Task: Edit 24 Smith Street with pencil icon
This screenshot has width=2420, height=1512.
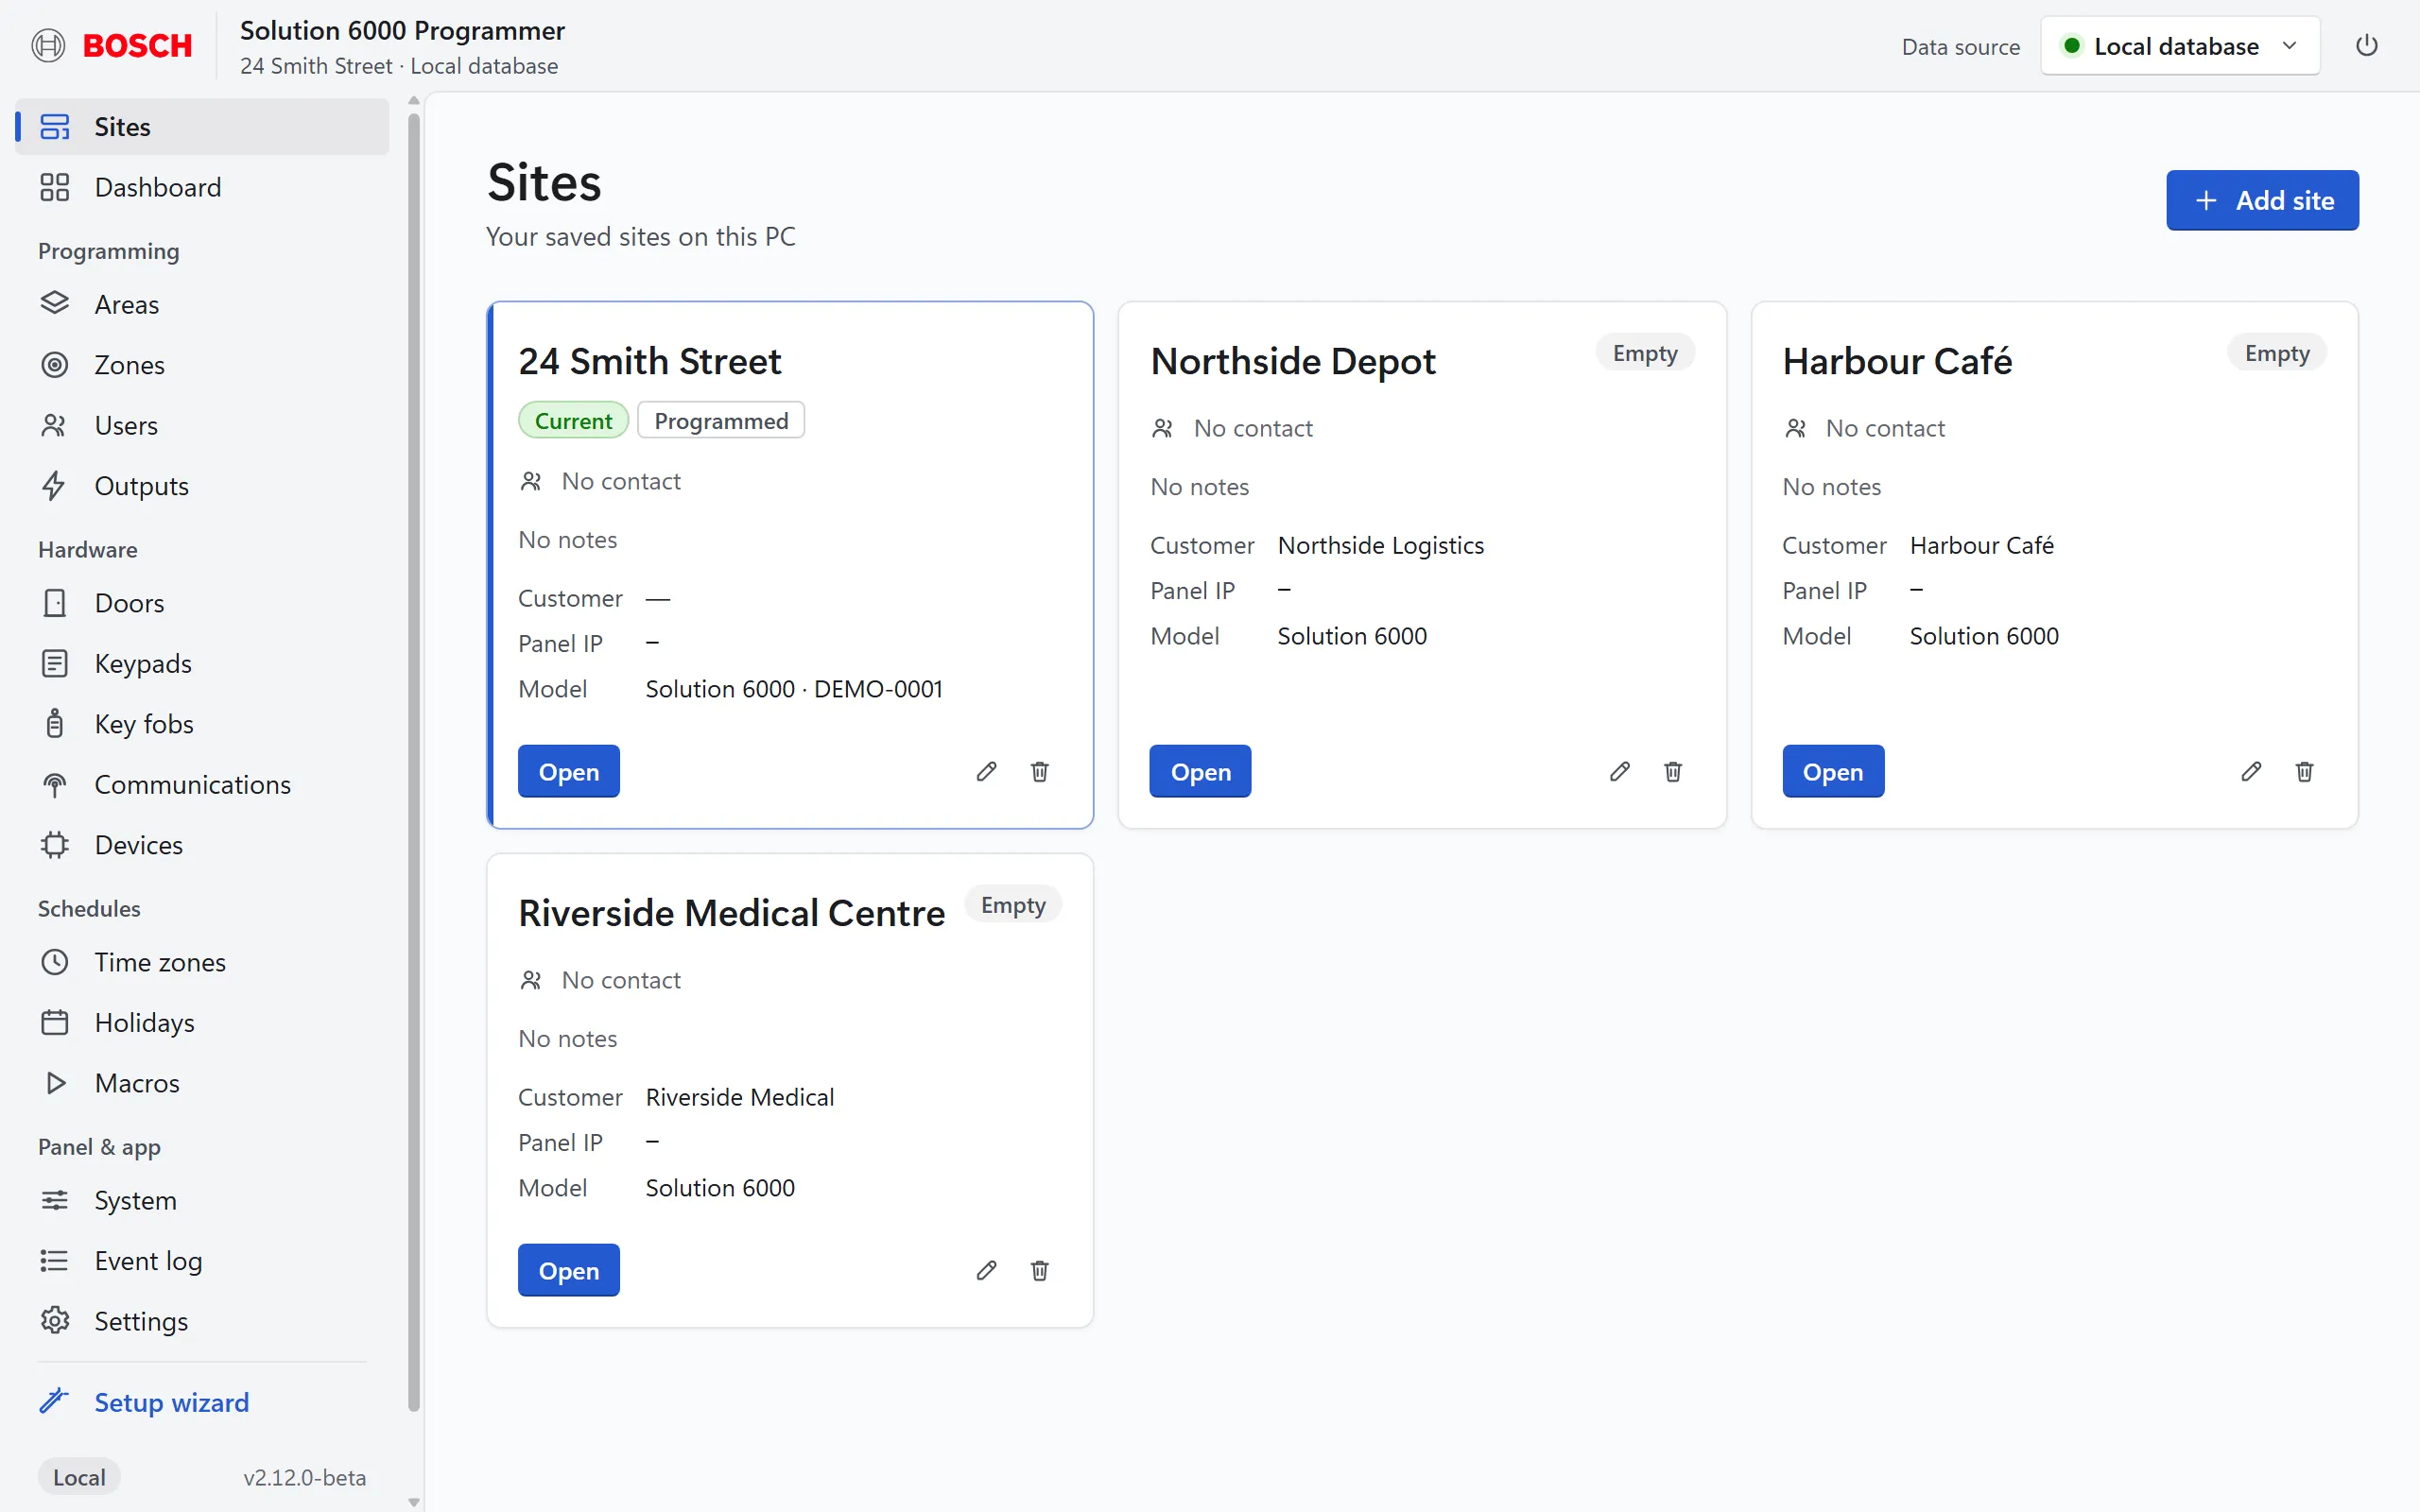Action: [x=987, y=771]
